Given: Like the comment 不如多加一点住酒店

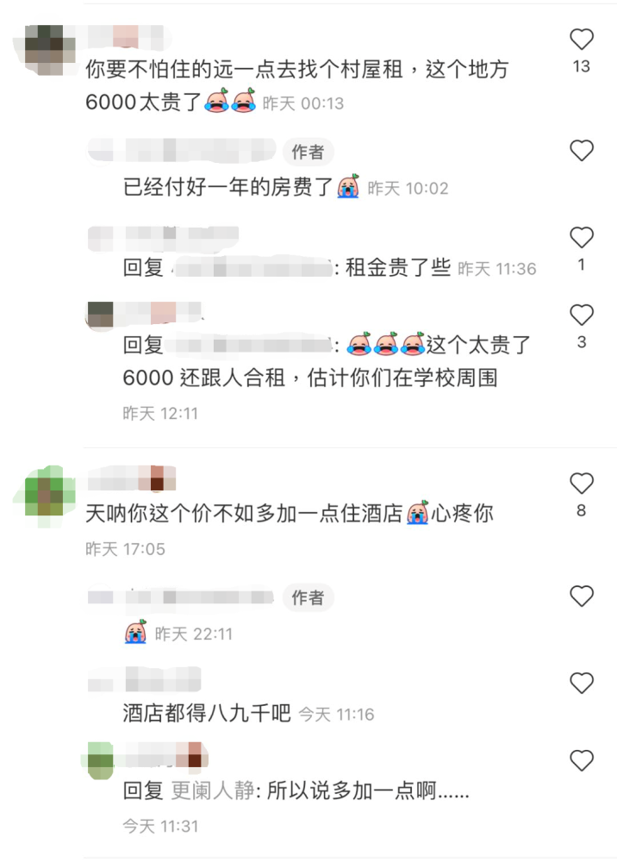Looking at the screenshot, I should (x=582, y=484).
